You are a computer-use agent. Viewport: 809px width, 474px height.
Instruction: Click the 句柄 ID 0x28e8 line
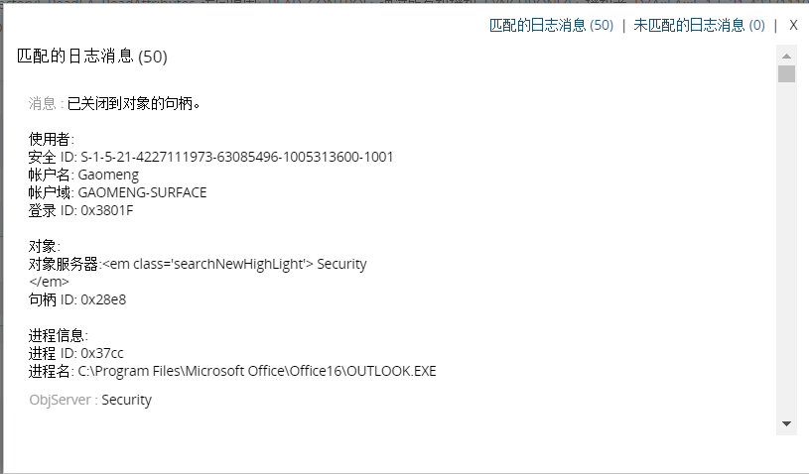pyautogui.click(x=77, y=299)
